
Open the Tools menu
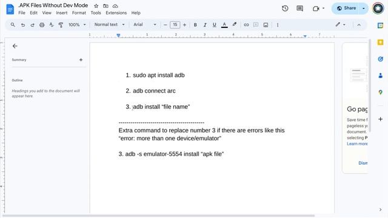click(96, 13)
